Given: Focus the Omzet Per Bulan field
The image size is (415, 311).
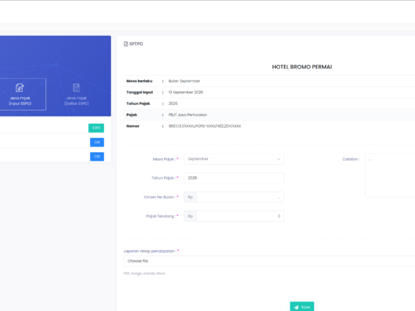Looking at the screenshot, I should pos(240,197).
